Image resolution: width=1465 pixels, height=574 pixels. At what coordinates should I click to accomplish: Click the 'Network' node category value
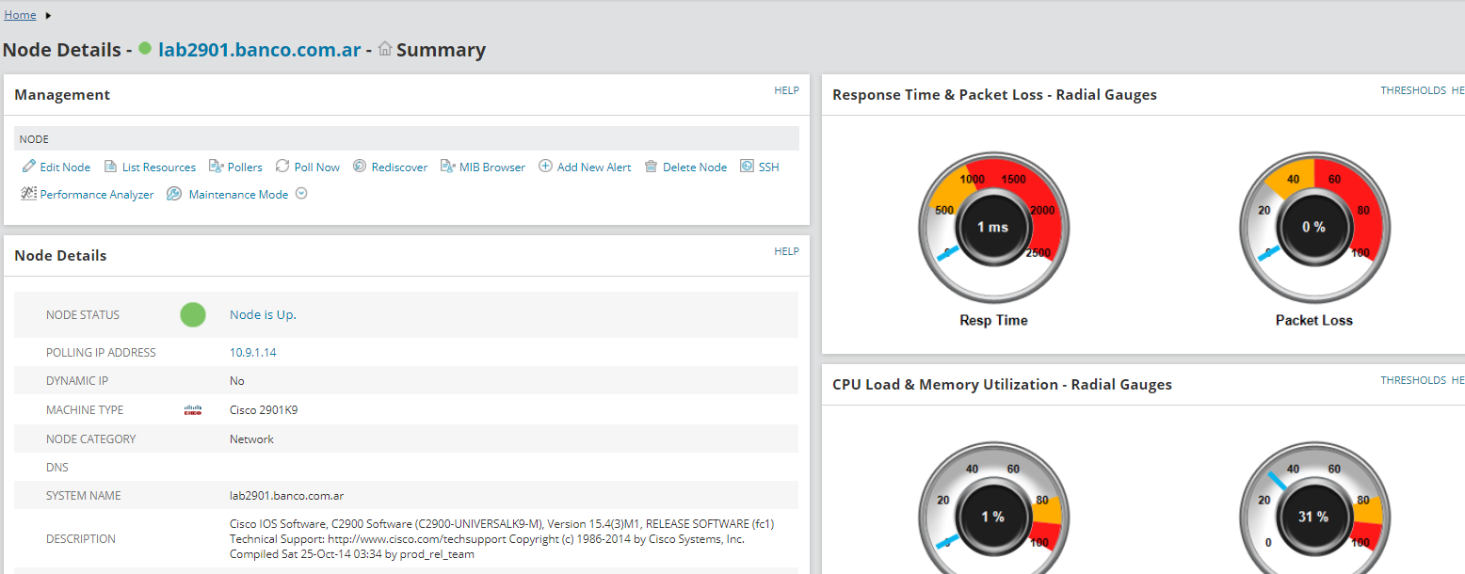(x=251, y=439)
